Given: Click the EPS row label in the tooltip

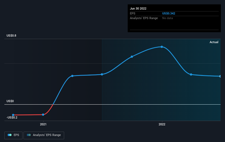Looking at the screenshot, I should [x=133, y=13].
